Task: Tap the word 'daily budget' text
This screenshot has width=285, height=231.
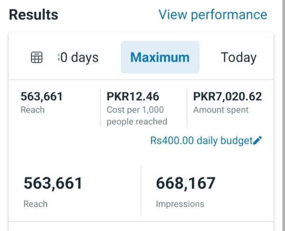Action: pyautogui.click(x=224, y=141)
